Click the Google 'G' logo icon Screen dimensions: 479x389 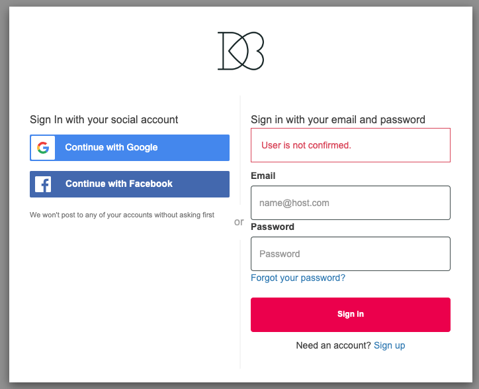[44, 148]
